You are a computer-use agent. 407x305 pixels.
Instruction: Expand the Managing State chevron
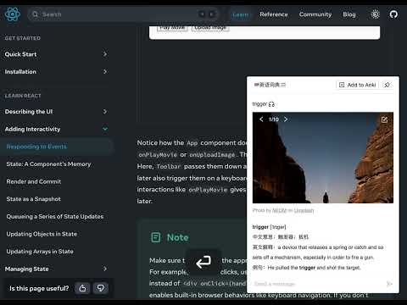[x=105, y=269]
